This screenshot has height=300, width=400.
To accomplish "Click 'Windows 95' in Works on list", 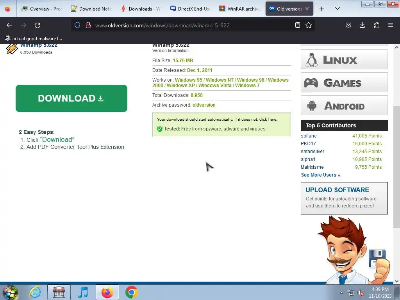I will coord(189,80).
